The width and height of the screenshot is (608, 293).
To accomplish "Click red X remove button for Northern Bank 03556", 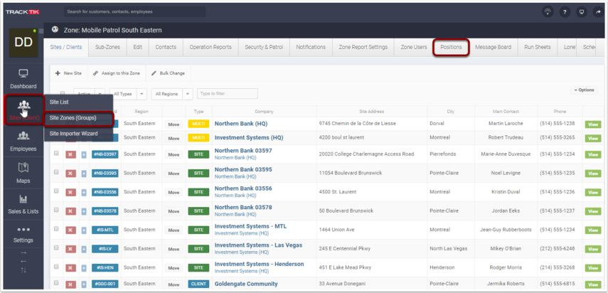I will click(x=70, y=192).
